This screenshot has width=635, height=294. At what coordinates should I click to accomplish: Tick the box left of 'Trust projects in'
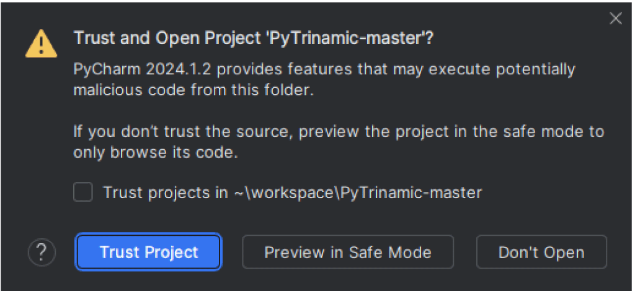pyautogui.click(x=83, y=192)
